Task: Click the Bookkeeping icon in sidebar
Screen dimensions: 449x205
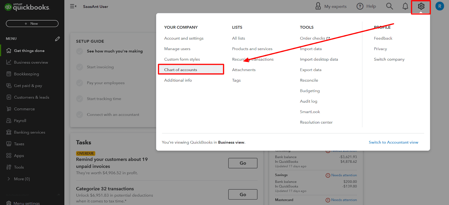Action: click(9, 74)
